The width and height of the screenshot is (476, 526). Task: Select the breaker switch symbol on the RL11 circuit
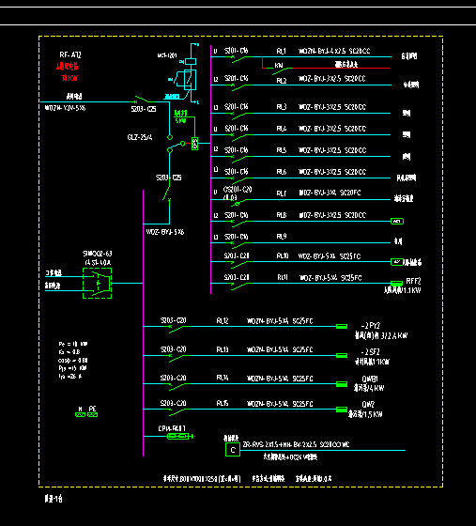coord(241,286)
